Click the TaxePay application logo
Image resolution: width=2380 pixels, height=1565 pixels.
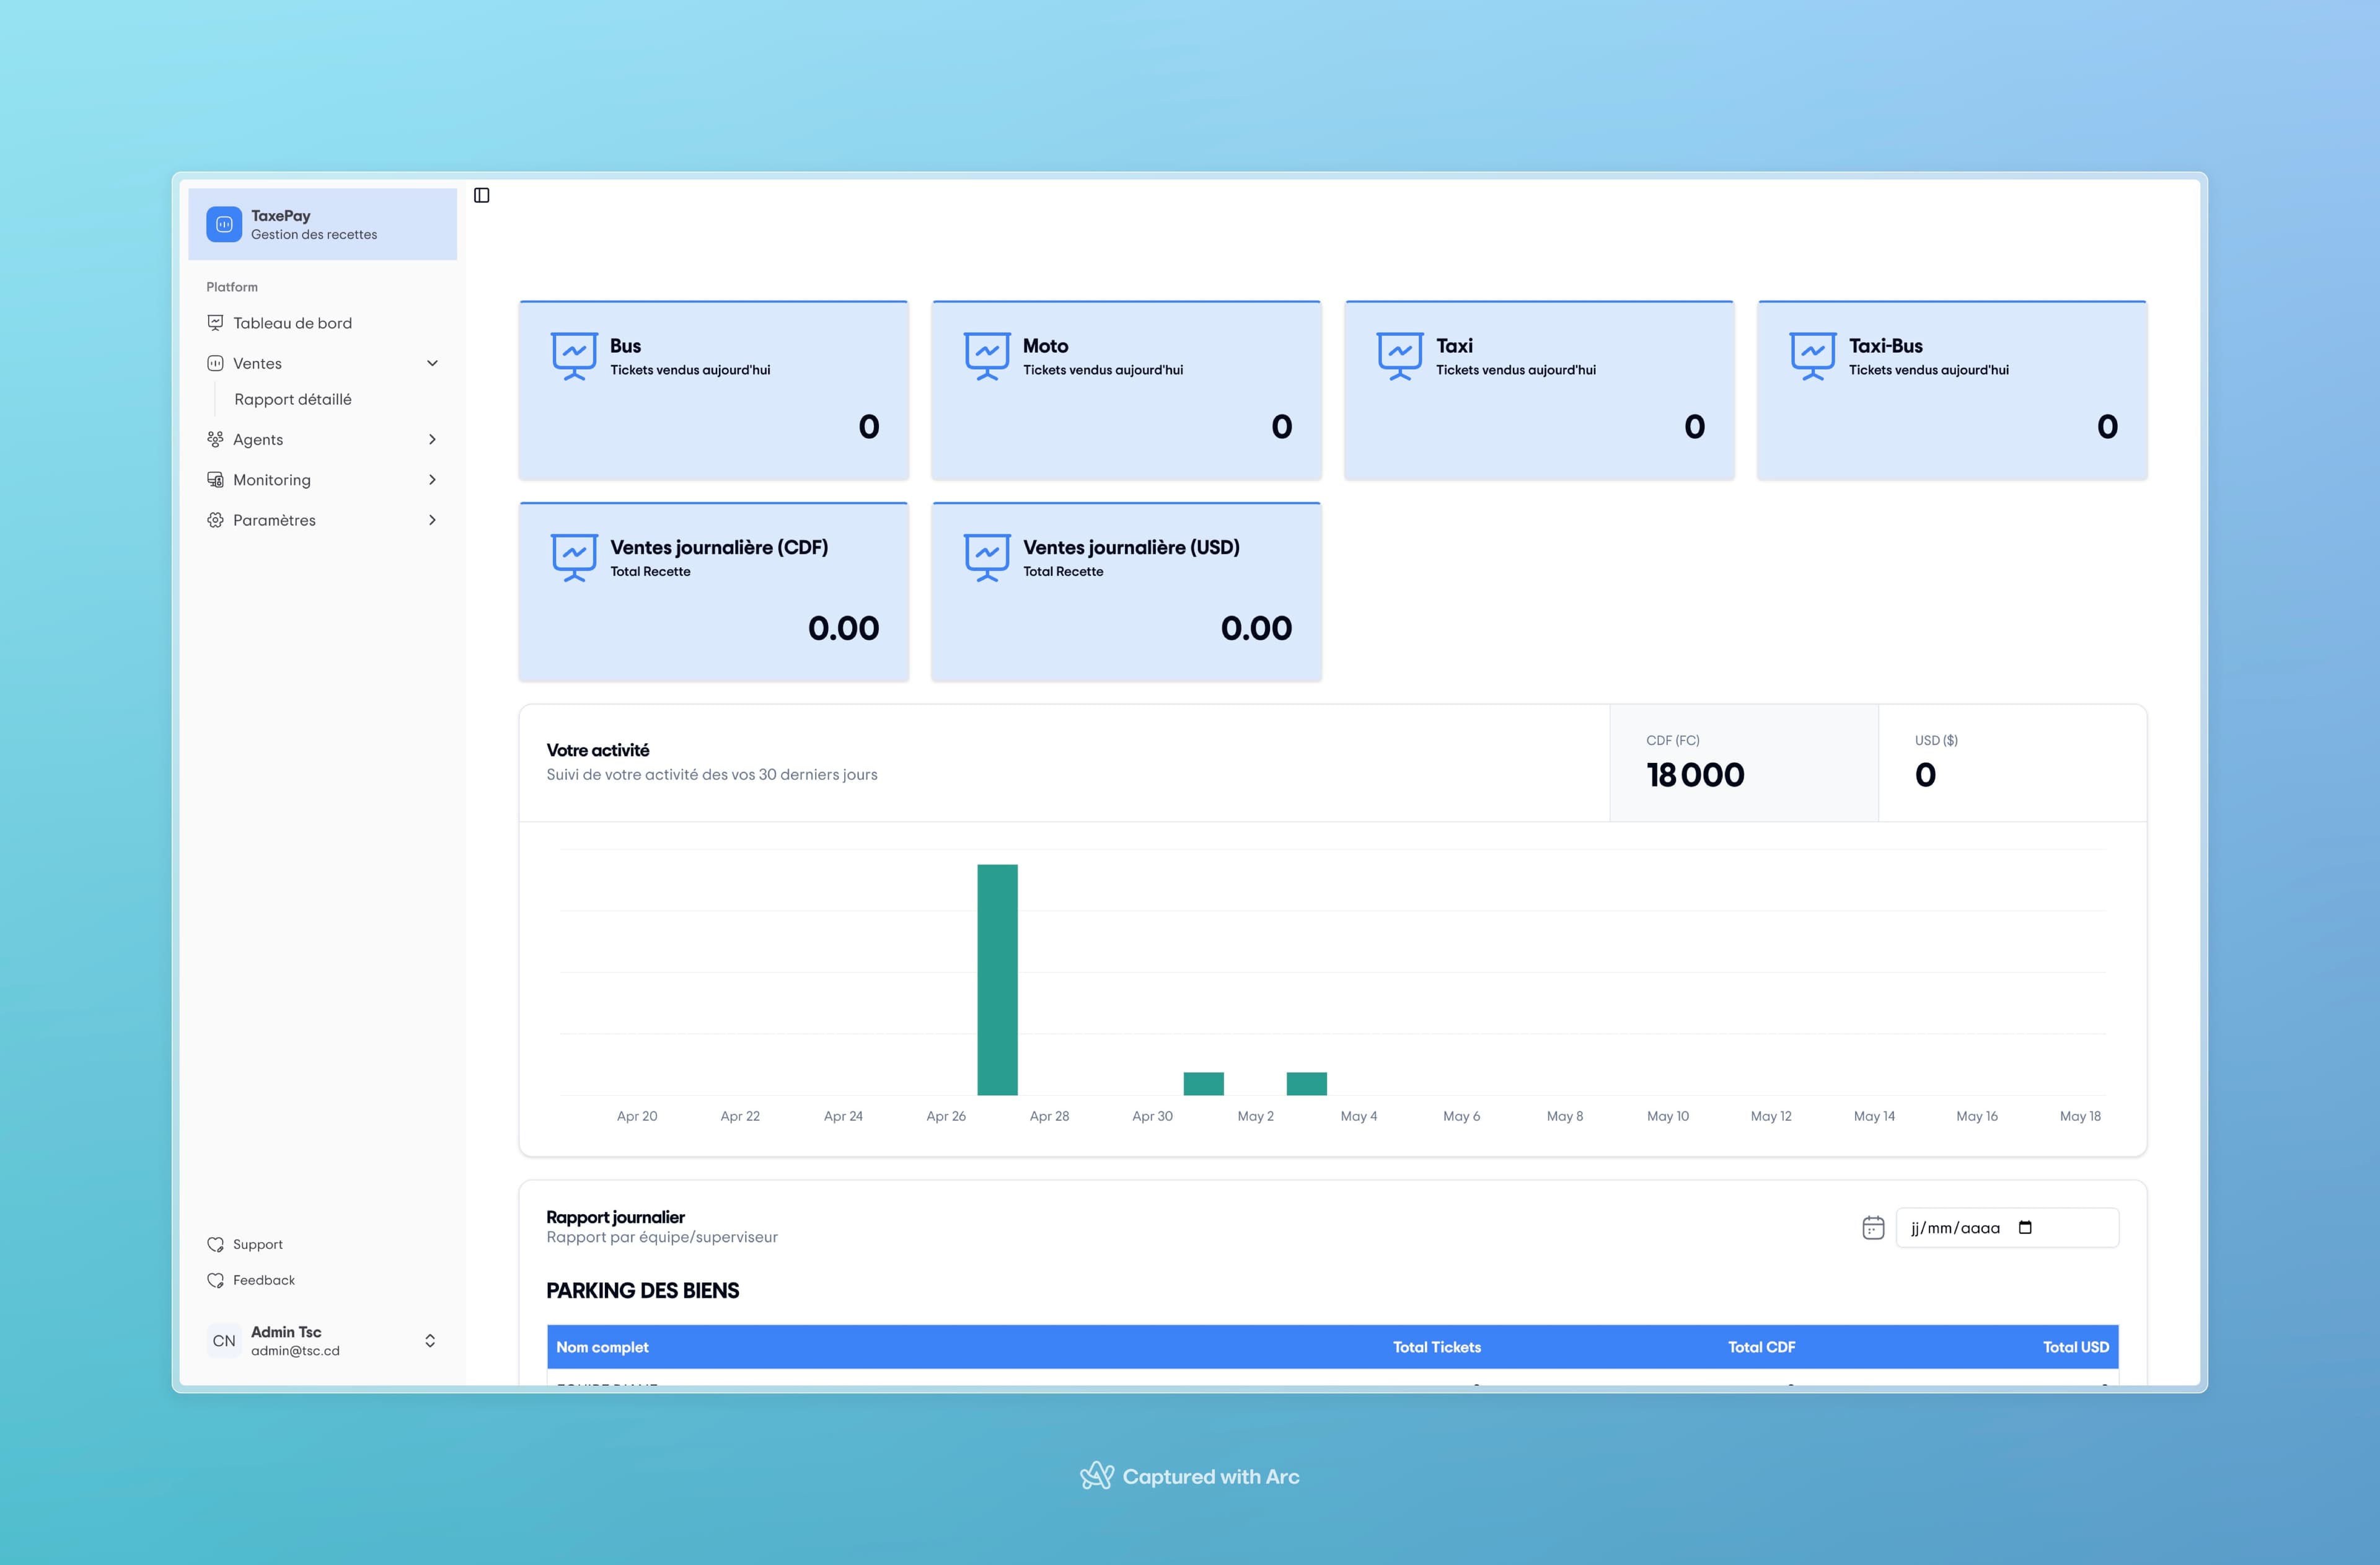coord(224,223)
